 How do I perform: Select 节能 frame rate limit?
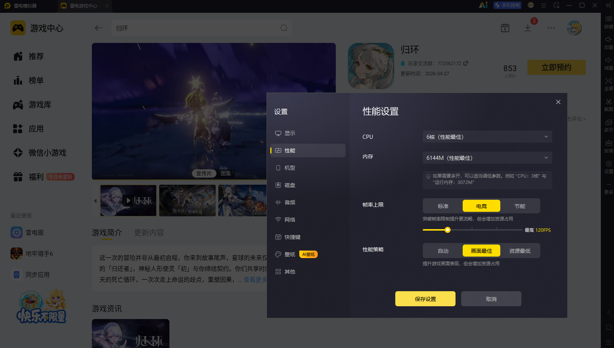(520, 206)
